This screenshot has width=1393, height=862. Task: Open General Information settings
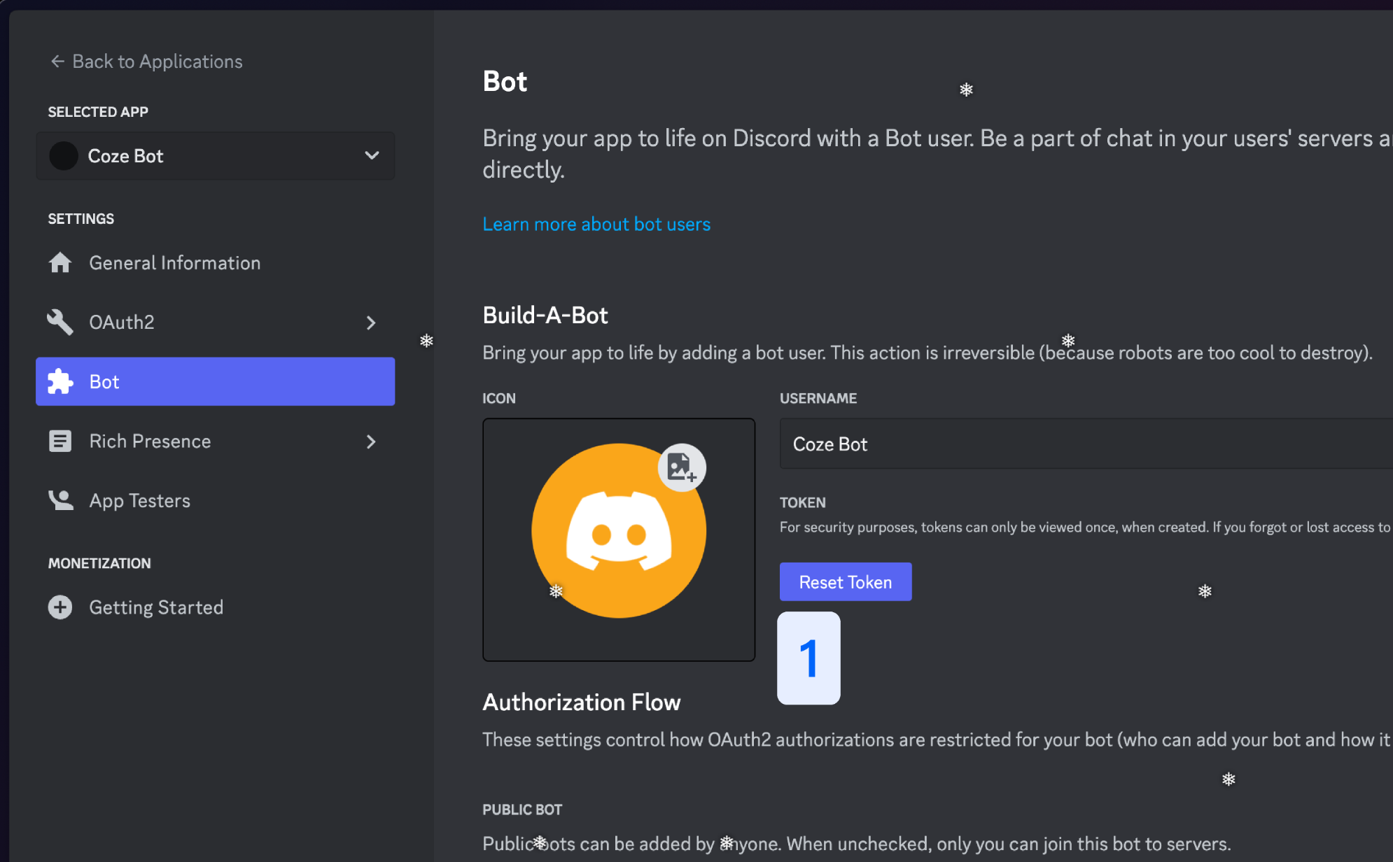(174, 263)
